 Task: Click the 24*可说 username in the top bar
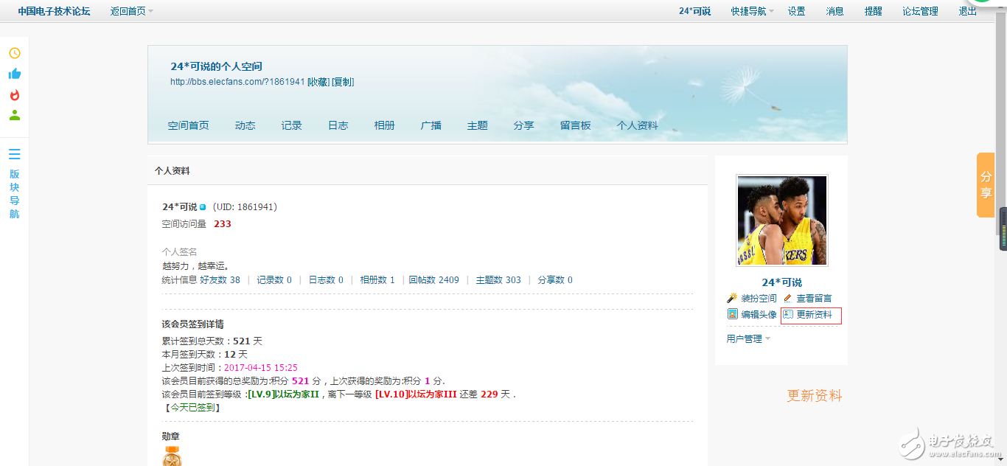coord(694,11)
